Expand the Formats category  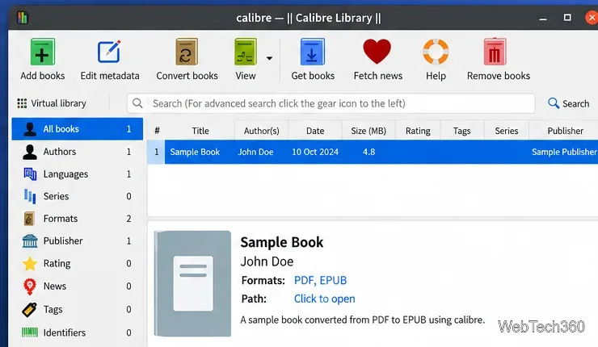(x=78, y=219)
